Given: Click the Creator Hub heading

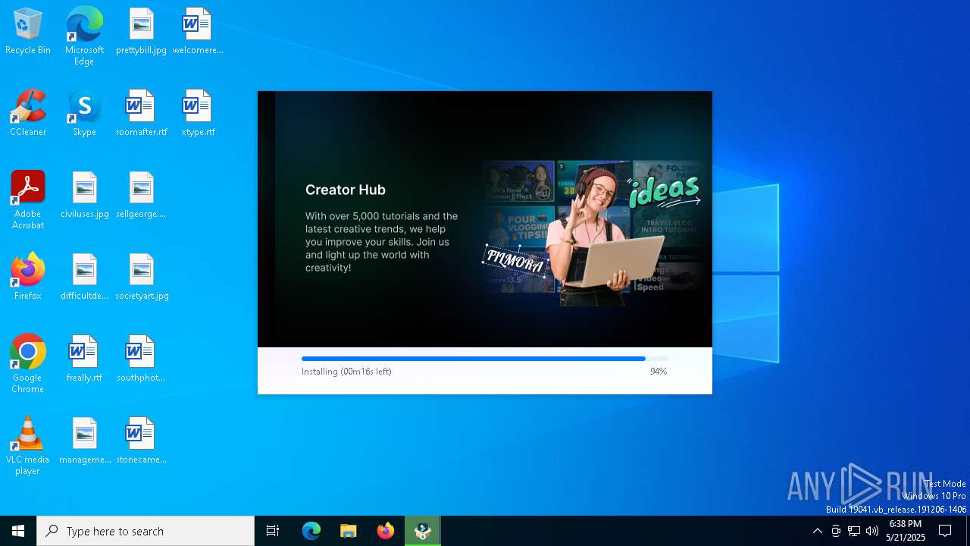Looking at the screenshot, I should pos(346,190).
